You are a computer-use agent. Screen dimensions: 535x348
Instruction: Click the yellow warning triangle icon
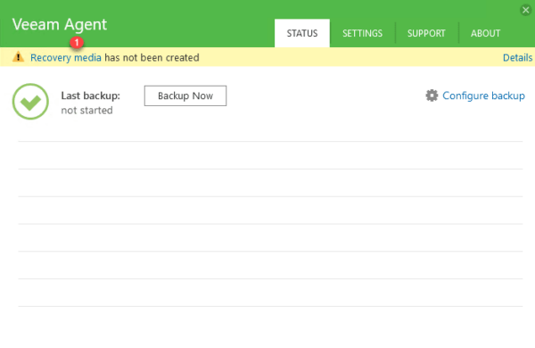pos(18,57)
